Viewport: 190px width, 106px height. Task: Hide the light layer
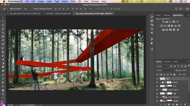pos(157,79)
